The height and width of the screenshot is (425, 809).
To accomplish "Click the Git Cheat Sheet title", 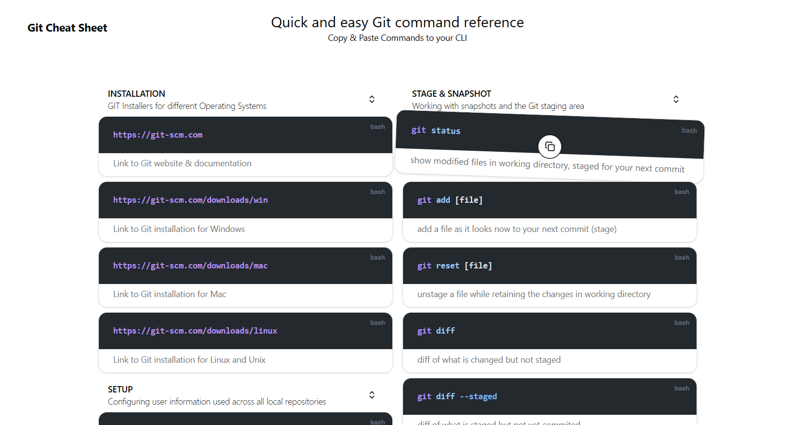I will pyautogui.click(x=67, y=28).
